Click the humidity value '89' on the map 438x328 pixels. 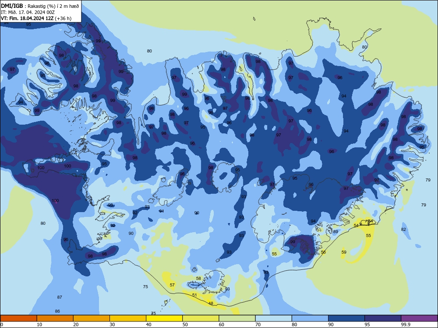coord(336,231)
